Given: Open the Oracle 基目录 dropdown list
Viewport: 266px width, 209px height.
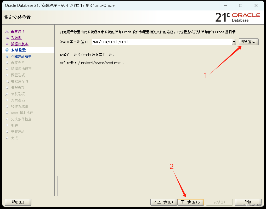Looking at the screenshot, I should (x=234, y=42).
